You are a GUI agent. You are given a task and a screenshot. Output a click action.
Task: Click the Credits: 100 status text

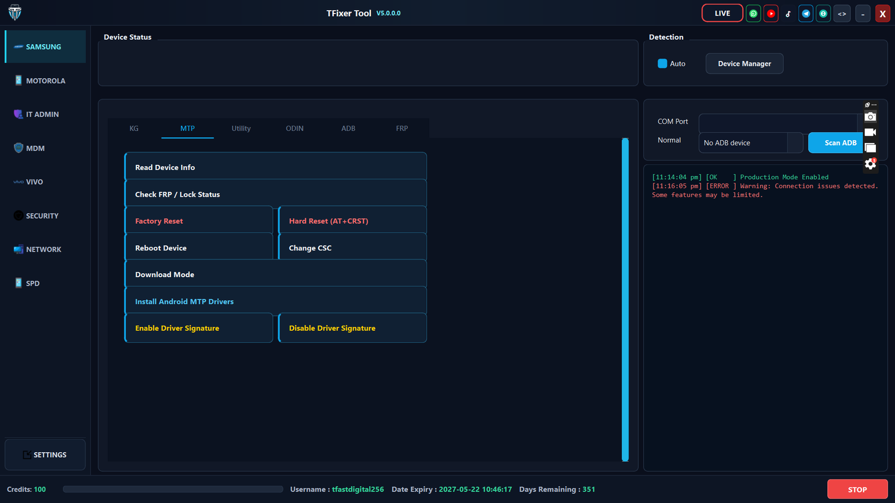click(26, 489)
